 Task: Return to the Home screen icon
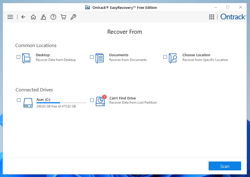[x=33, y=17]
